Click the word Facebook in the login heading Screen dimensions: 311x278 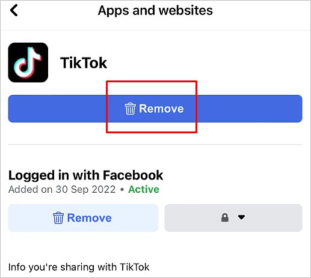click(133, 175)
